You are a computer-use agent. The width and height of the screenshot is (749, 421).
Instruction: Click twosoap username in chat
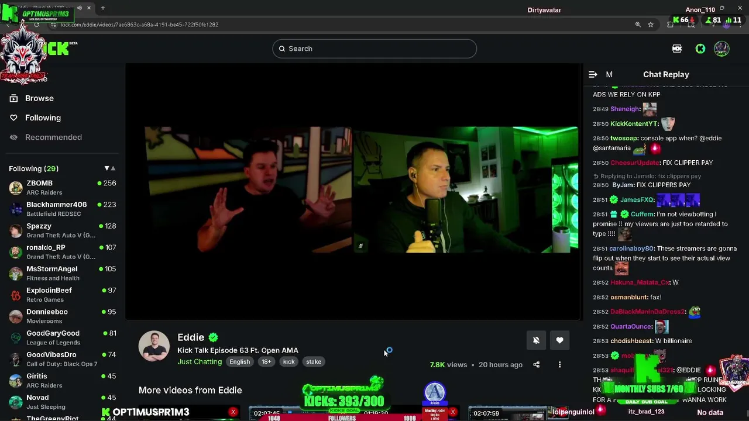pyautogui.click(x=623, y=138)
